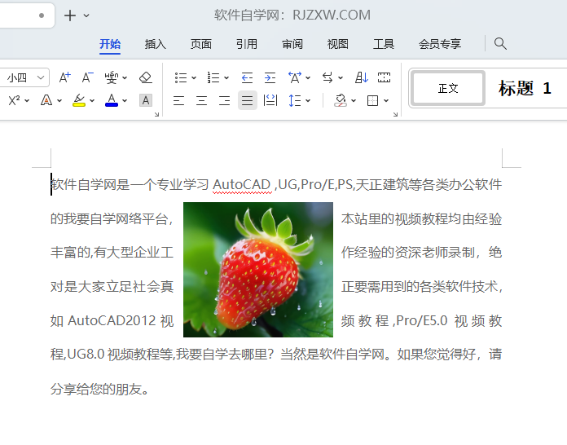Viewport: 567px width, 445px height.
Task: Click the bulleted list icon
Action: tap(180, 77)
